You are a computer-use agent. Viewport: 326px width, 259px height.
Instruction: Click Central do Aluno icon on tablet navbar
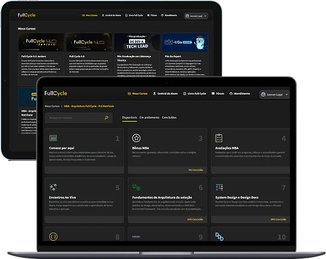point(103,16)
